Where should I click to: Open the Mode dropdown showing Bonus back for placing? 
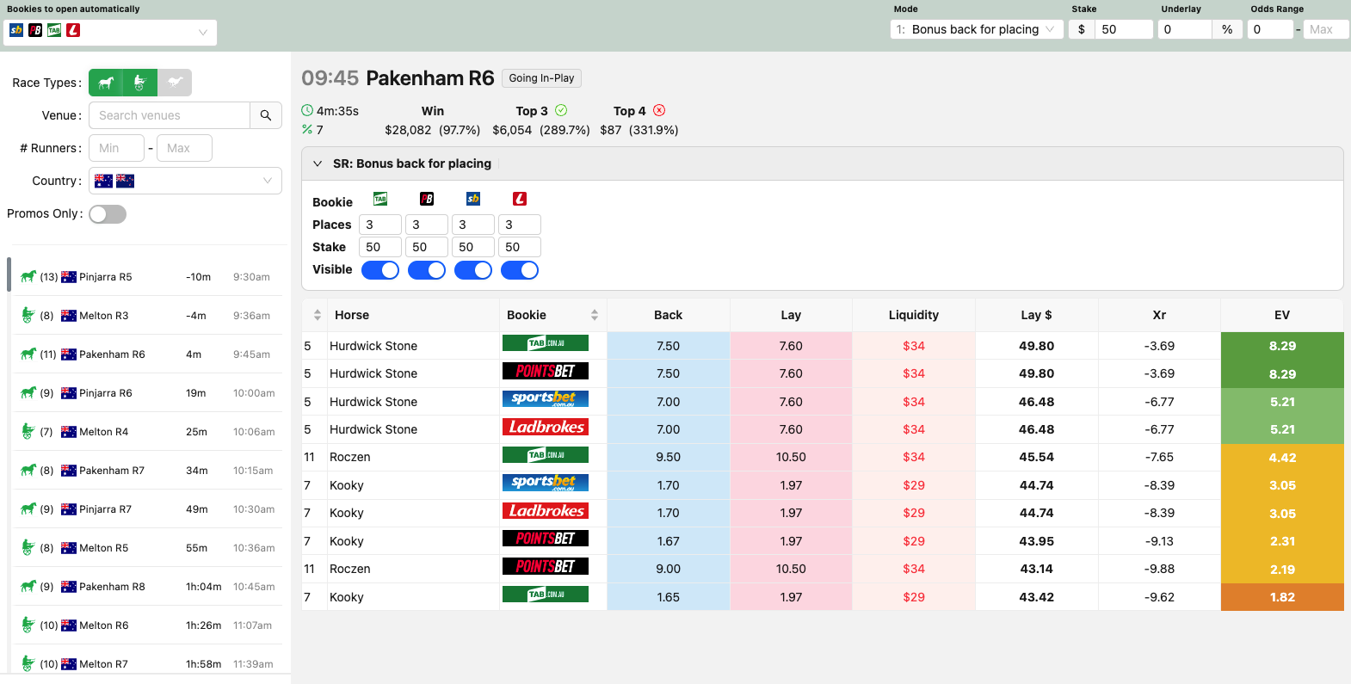pos(978,29)
